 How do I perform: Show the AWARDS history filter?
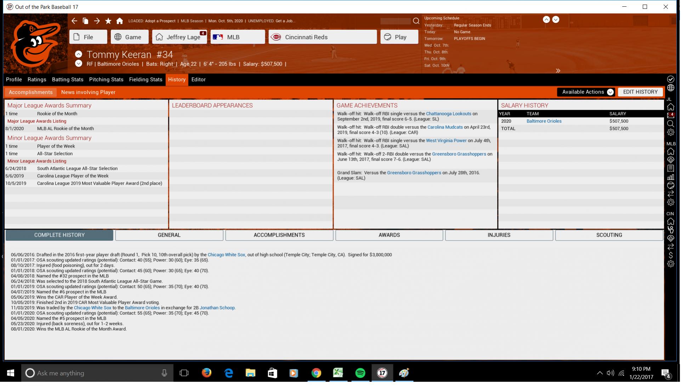(x=389, y=235)
